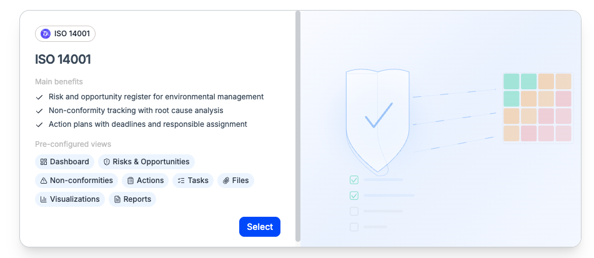Click the ISO 14001 badge at top
Viewport: 594px width, 258px height.
(x=65, y=34)
